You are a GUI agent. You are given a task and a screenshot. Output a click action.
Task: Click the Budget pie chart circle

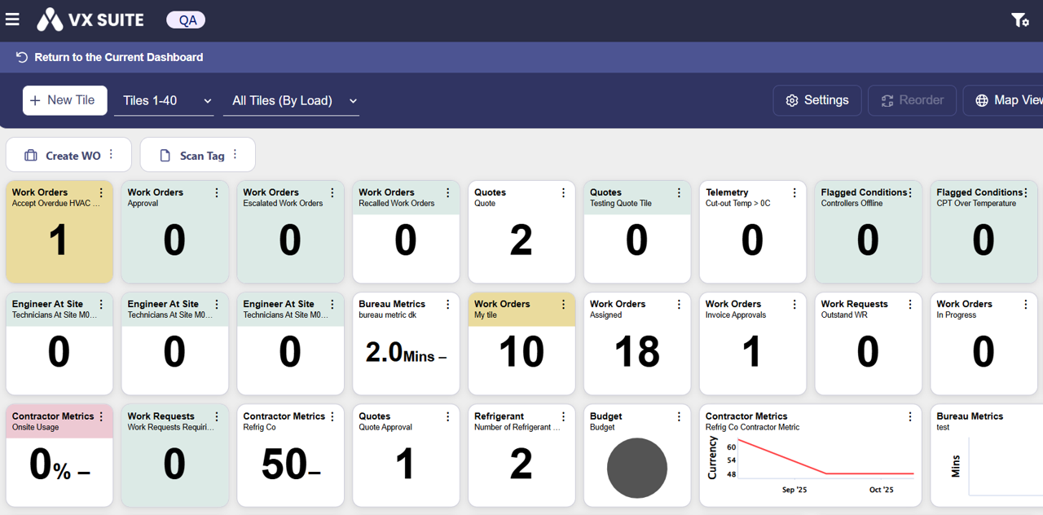click(x=636, y=468)
